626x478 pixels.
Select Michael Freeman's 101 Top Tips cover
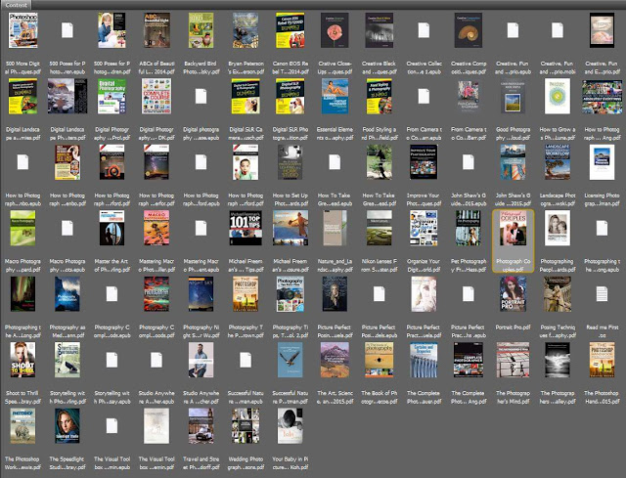[246, 228]
